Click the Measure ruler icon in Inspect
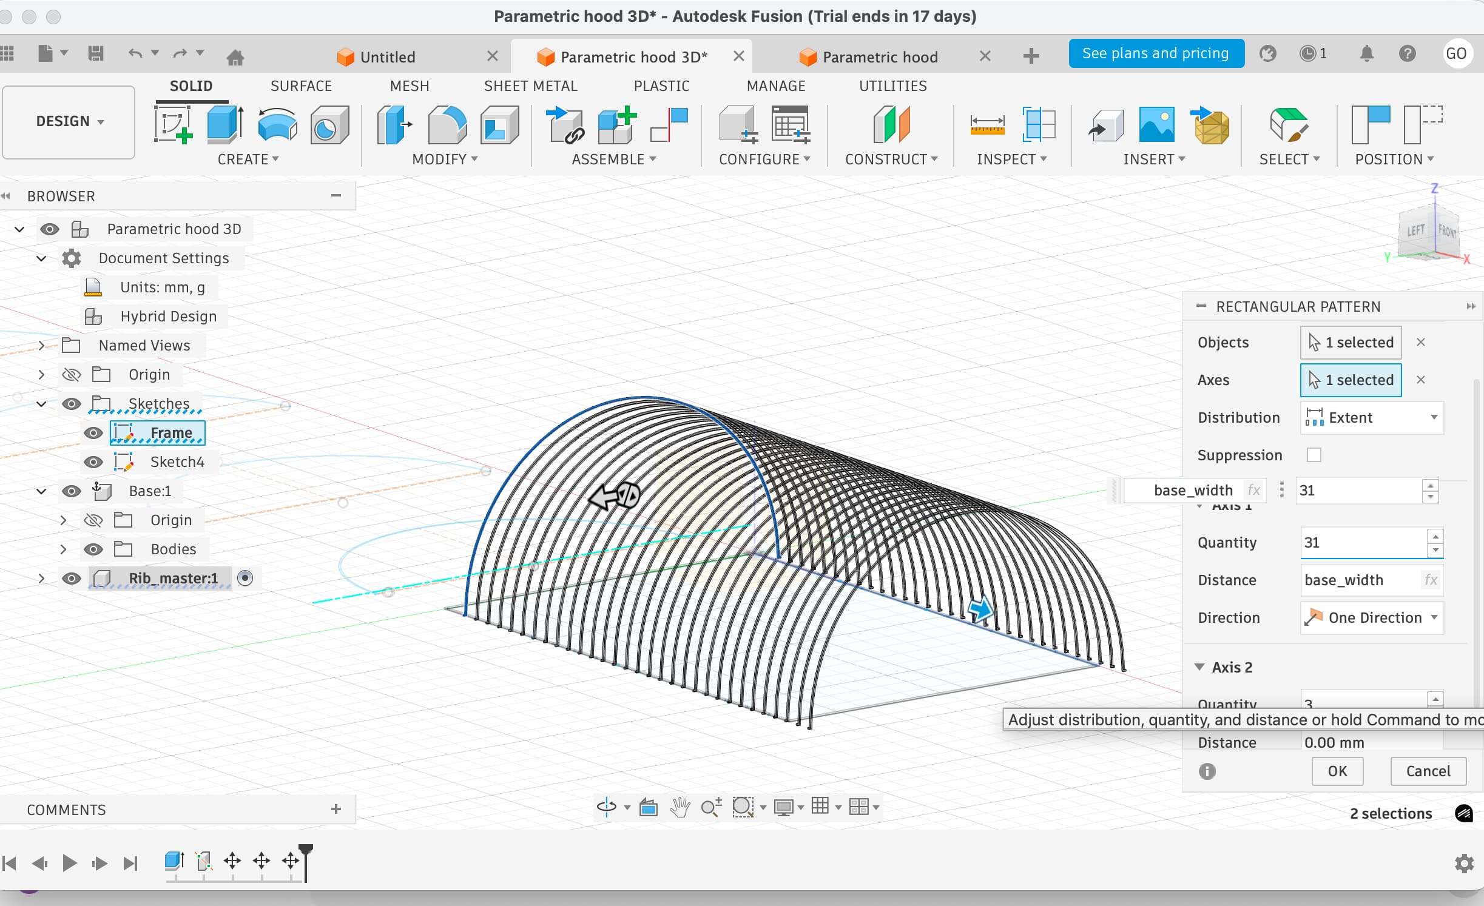The width and height of the screenshot is (1484, 906). click(x=987, y=124)
